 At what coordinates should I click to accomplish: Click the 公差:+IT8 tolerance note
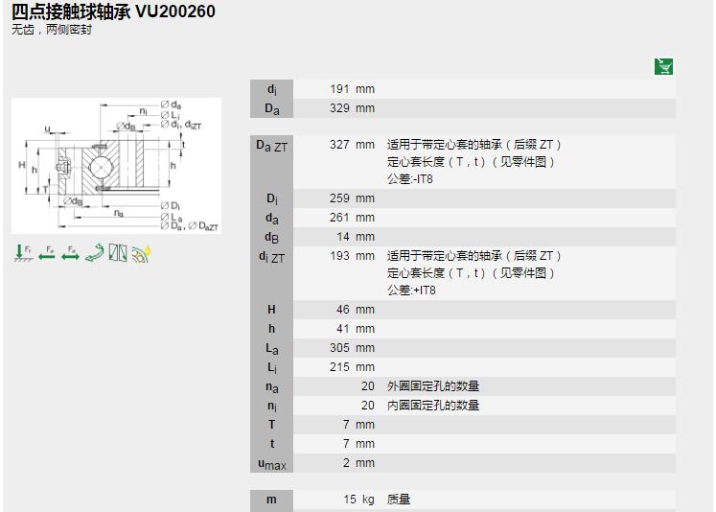(x=411, y=291)
